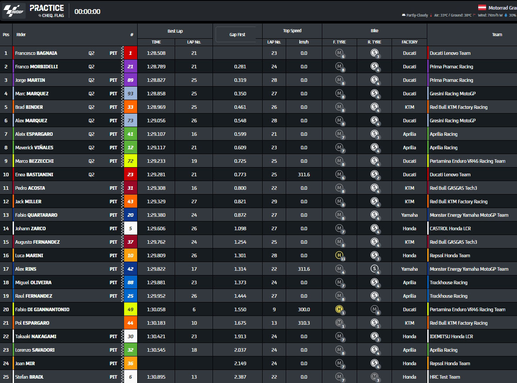
Task: Click the PRACTICE session title
Action: pyautogui.click(x=47, y=8)
